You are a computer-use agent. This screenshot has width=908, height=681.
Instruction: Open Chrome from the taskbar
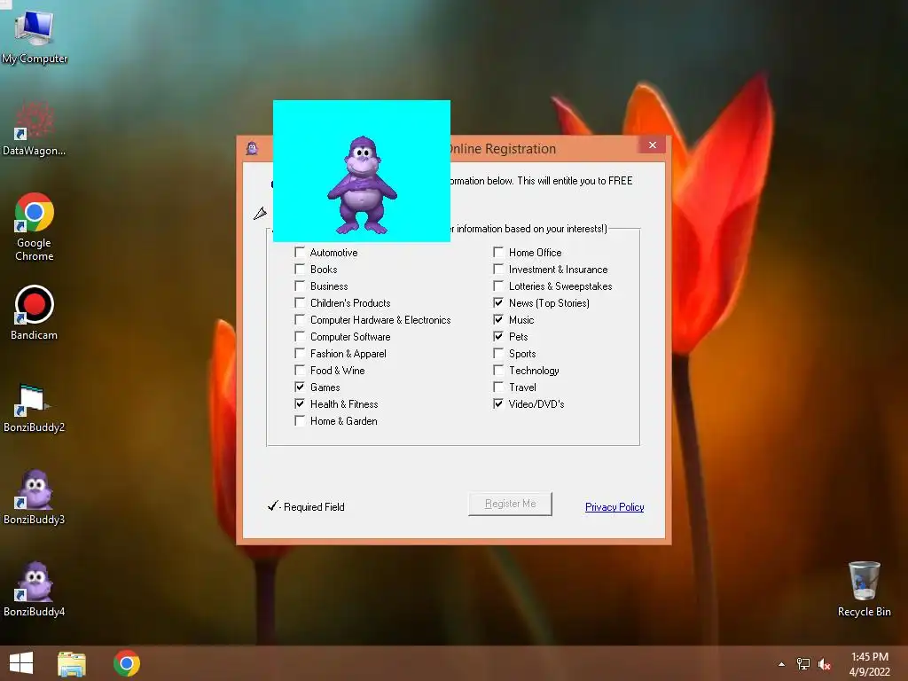tap(127, 663)
